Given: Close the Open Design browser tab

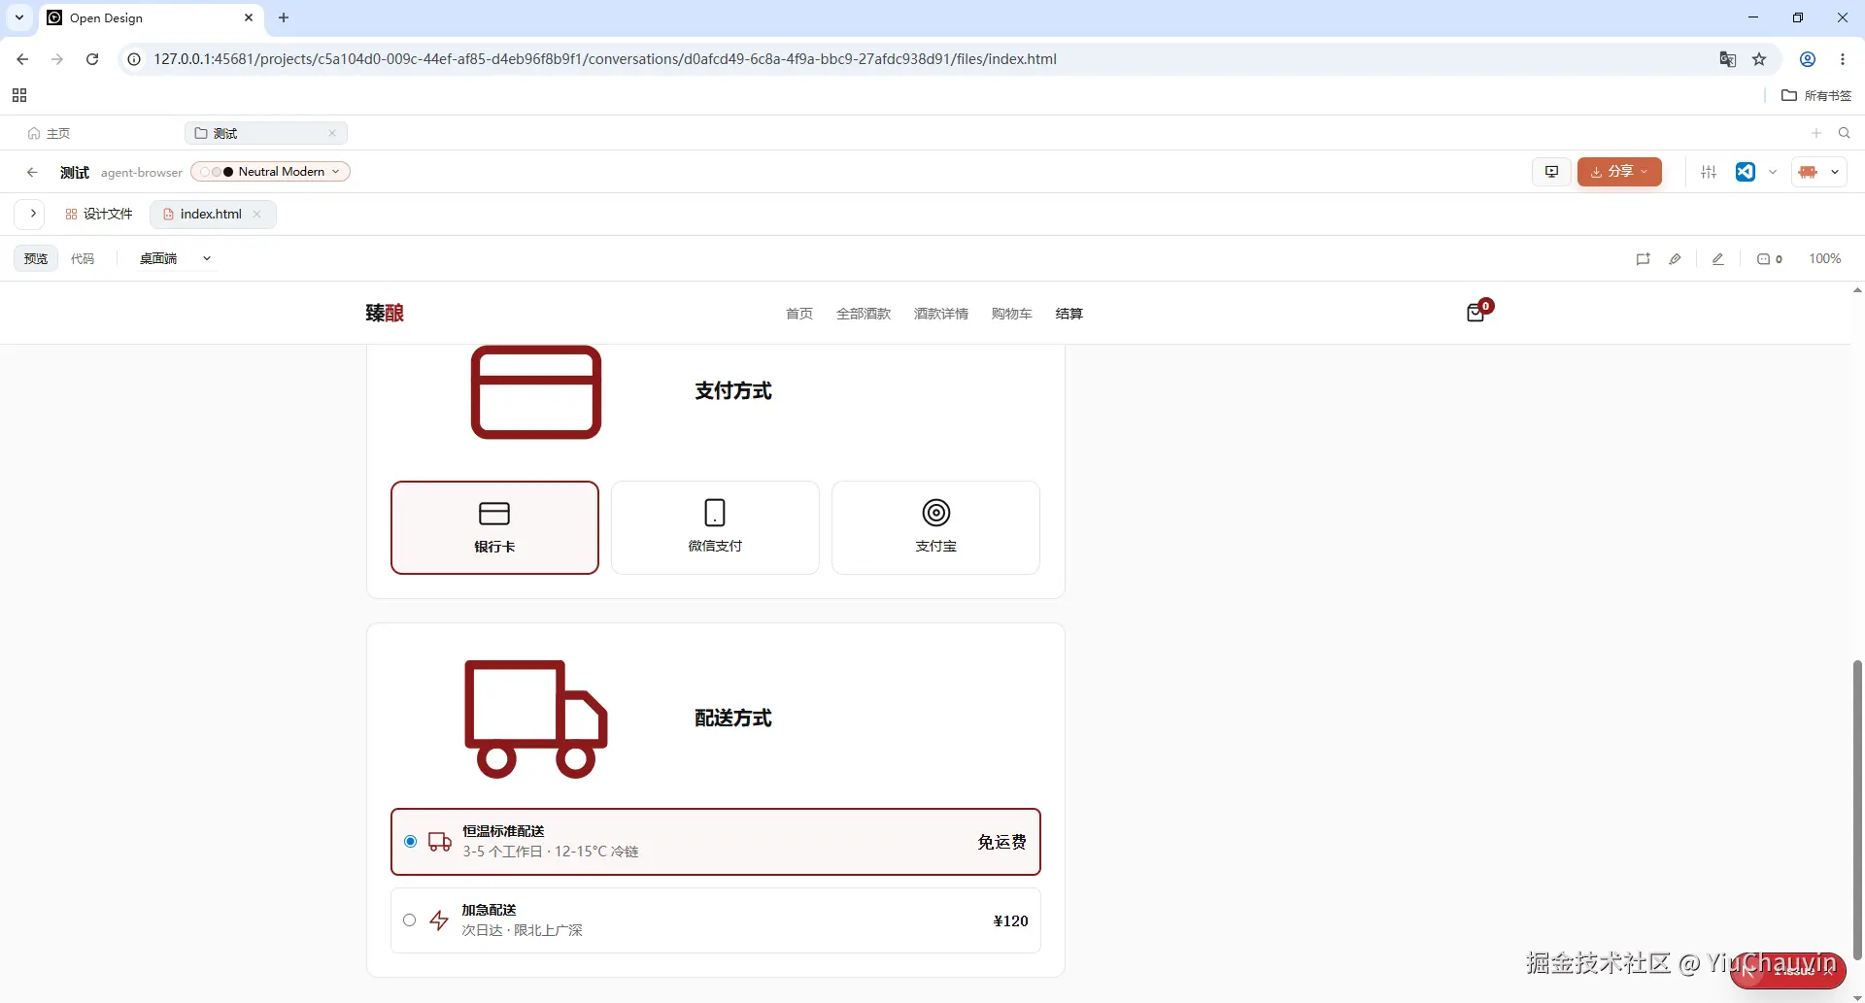Looking at the screenshot, I should [249, 17].
